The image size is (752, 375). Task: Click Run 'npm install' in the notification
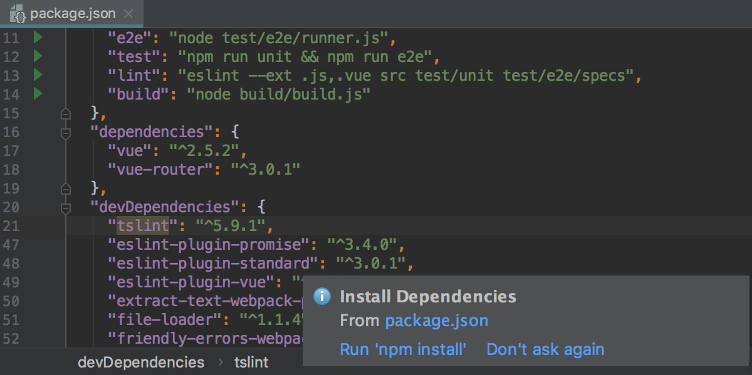tap(403, 349)
